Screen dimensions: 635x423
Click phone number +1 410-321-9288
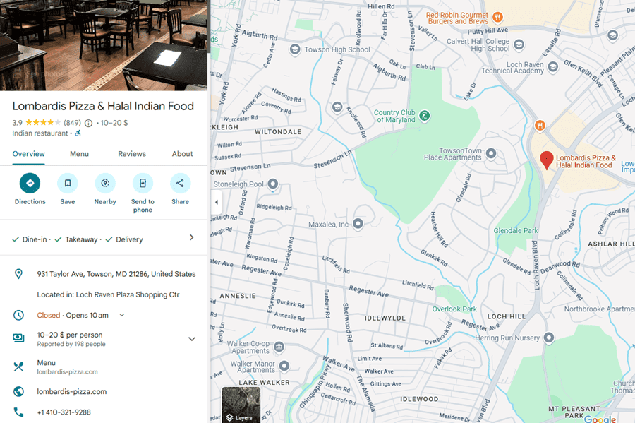(64, 412)
